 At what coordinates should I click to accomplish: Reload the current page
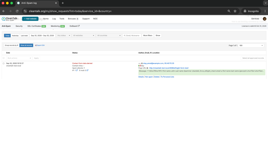17,11
